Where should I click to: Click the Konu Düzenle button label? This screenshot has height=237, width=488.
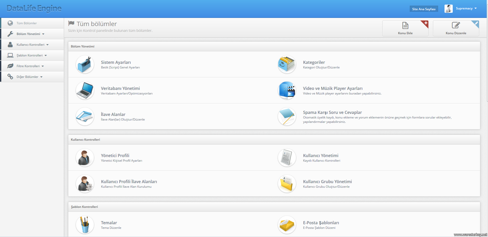[456, 33]
